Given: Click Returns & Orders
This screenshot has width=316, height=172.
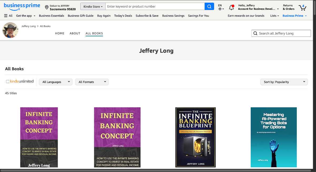Looking at the screenshot, I should point(288,7).
